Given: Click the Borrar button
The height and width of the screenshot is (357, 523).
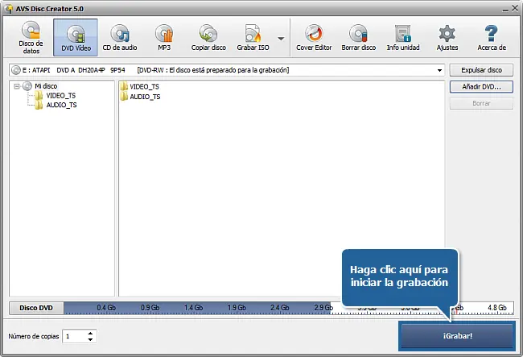Looking at the screenshot, I should click(x=481, y=103).
